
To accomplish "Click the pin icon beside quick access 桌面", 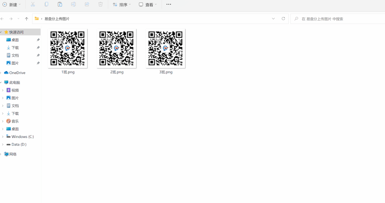I will pyautogui.click(x=38, y=40).
